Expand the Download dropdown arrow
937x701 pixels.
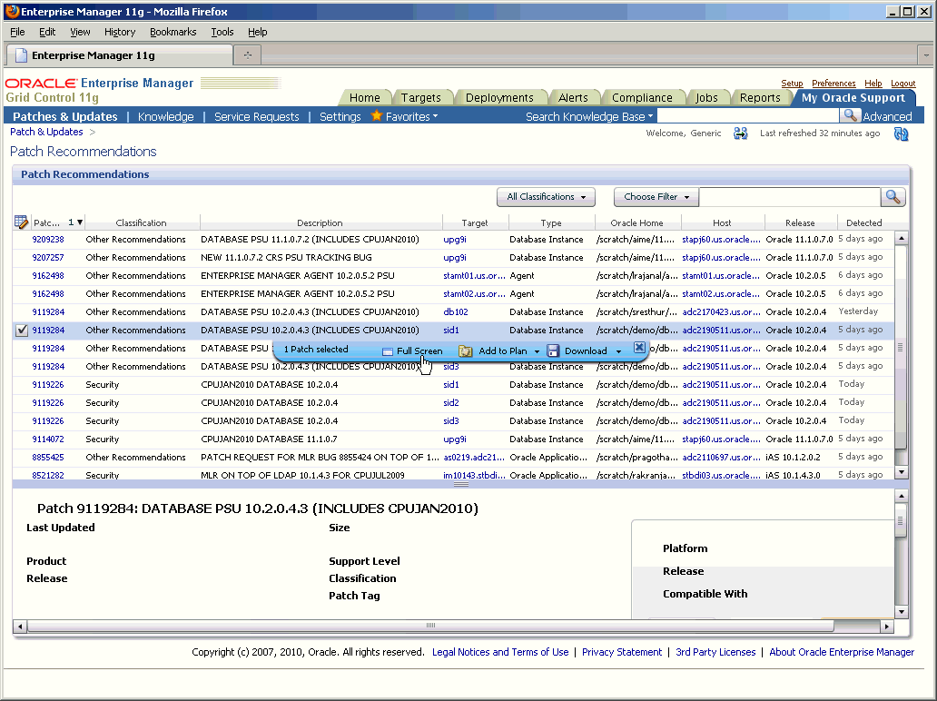tap(618, 351)
